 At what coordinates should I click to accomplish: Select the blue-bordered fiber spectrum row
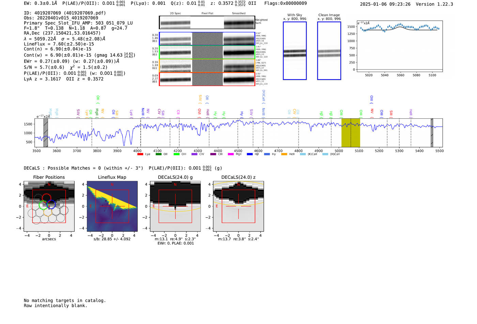[207, 39]
